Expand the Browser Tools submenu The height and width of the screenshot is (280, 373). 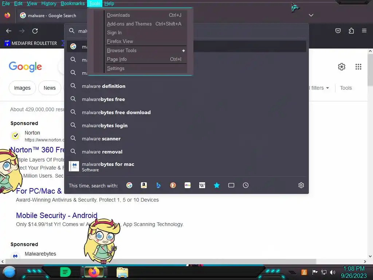pyautogui.click(x=146, y=50)
